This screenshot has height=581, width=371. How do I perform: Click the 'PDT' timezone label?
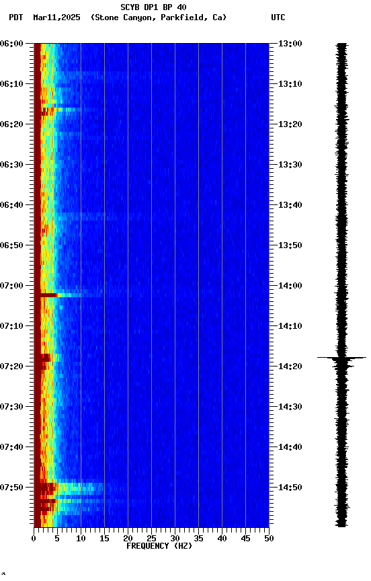[x=16, y=17]
